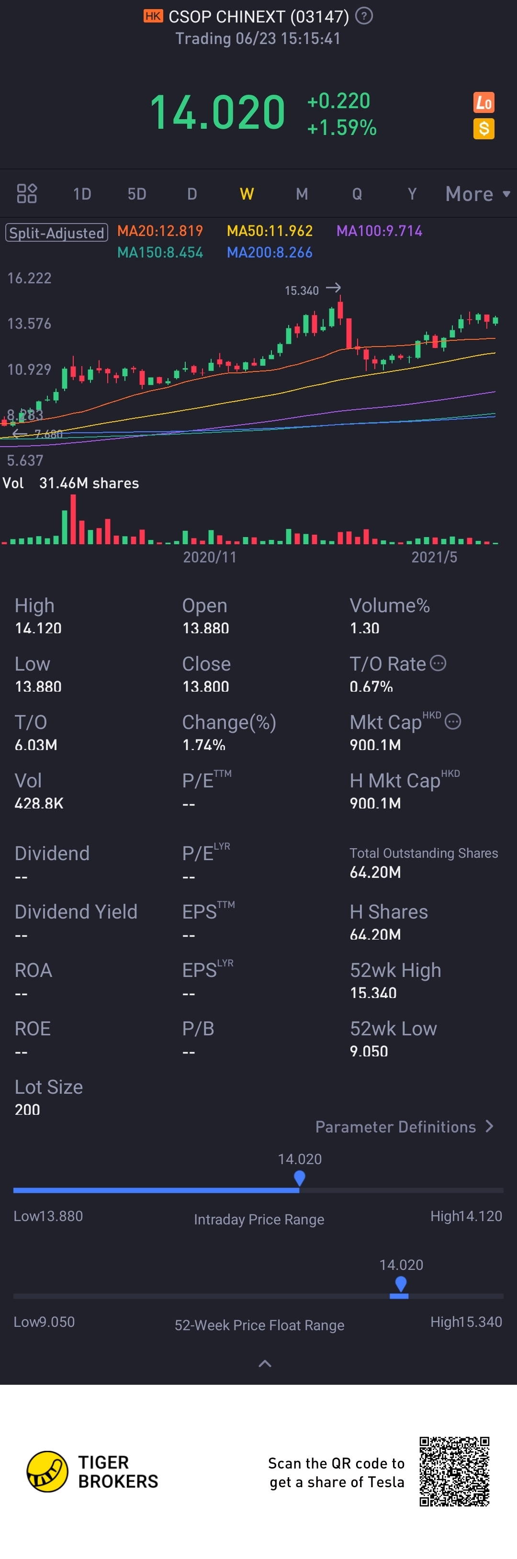
Task: Tap the HK market badge
Action: (x=153, y=16)
